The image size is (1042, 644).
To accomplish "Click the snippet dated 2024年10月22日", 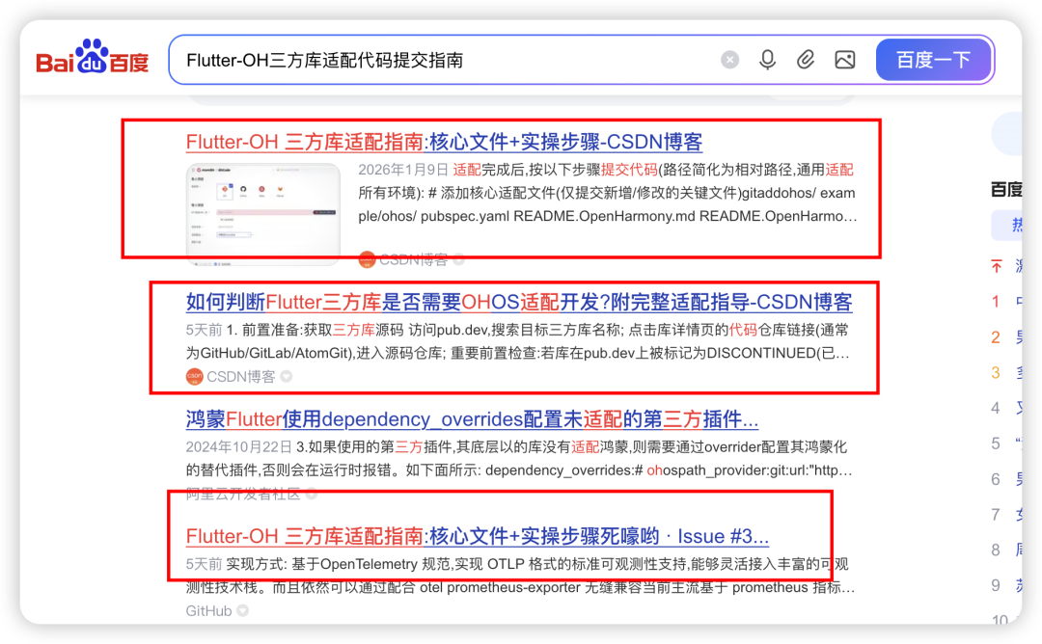I will (519, 459).
